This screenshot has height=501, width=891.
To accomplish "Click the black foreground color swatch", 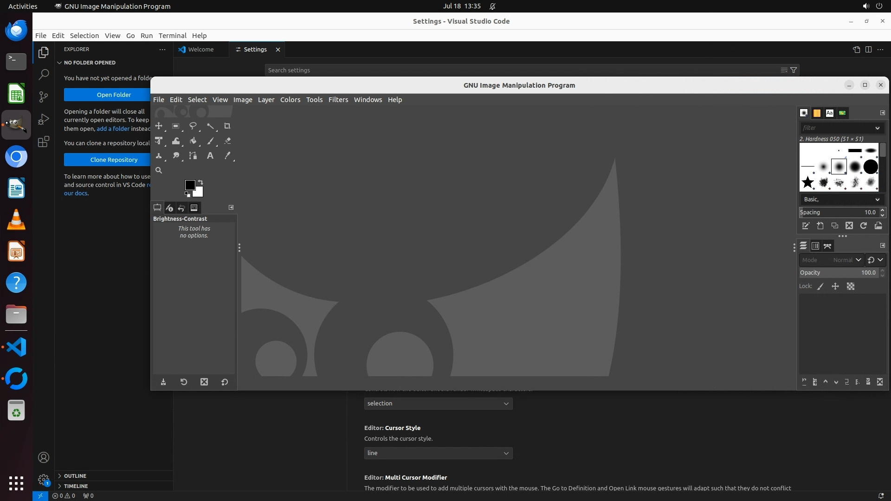I will tap(190, 185).
